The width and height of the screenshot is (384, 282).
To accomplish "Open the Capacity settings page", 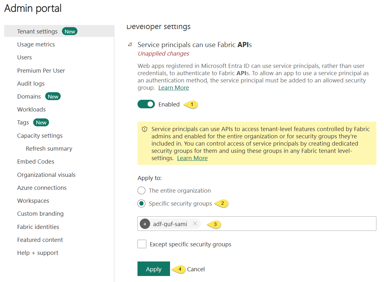I will click(x=40, y=135).
